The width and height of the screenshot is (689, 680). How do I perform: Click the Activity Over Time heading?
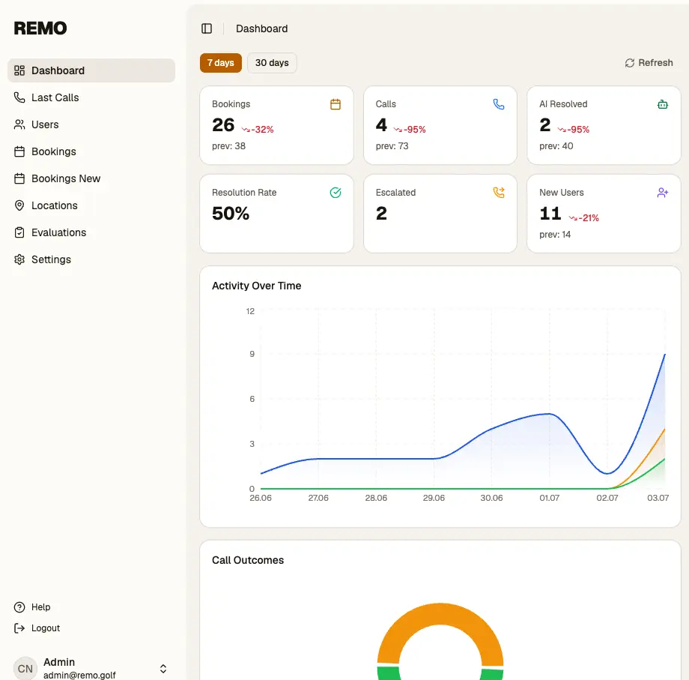257,286
